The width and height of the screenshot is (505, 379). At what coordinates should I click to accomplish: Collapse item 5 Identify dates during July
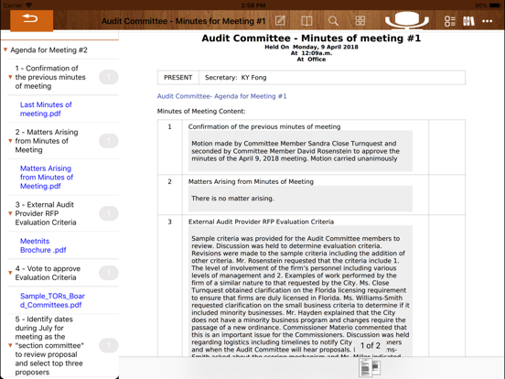[10, 345]
